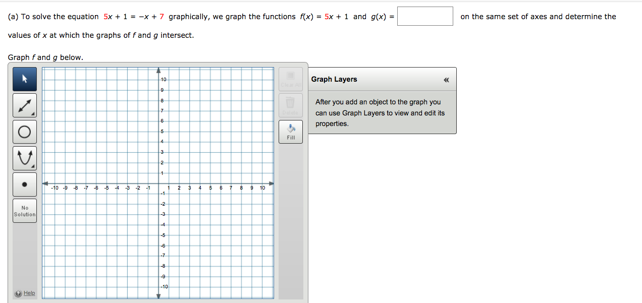
Task: Select the point plotting tool
Action: (x=24, y=184)
